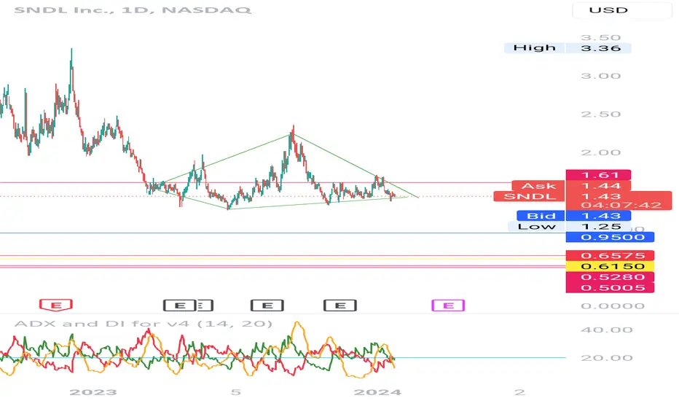Click the 2.50 price axis label

tap(600, 114)
